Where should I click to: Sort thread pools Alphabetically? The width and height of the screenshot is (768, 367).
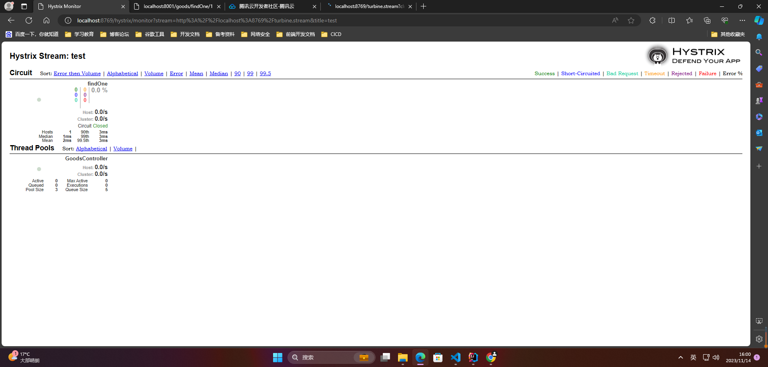(x=91, y=149)
